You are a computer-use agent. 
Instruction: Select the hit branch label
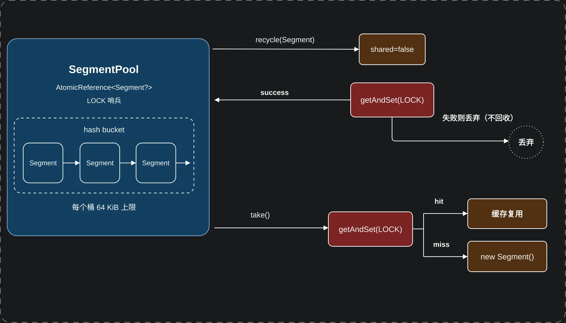[x=439, y=202]
